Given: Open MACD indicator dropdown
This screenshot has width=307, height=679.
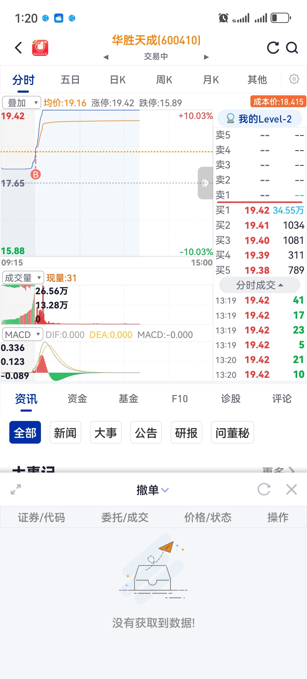Looking at the screenshot, I should pos(23,334).
